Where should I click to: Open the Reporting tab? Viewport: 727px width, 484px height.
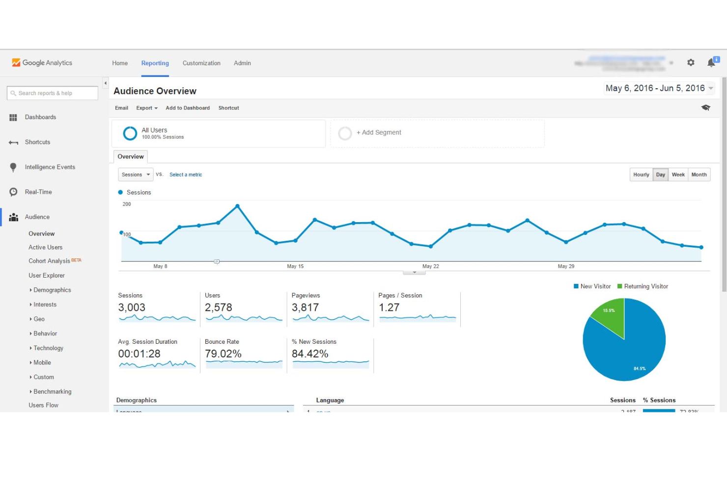155,63
